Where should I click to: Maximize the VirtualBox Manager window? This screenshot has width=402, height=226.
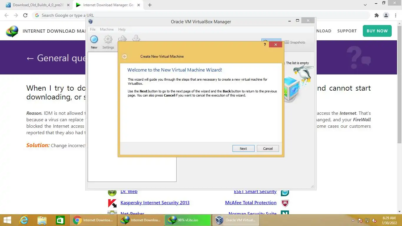click(298, 21)
